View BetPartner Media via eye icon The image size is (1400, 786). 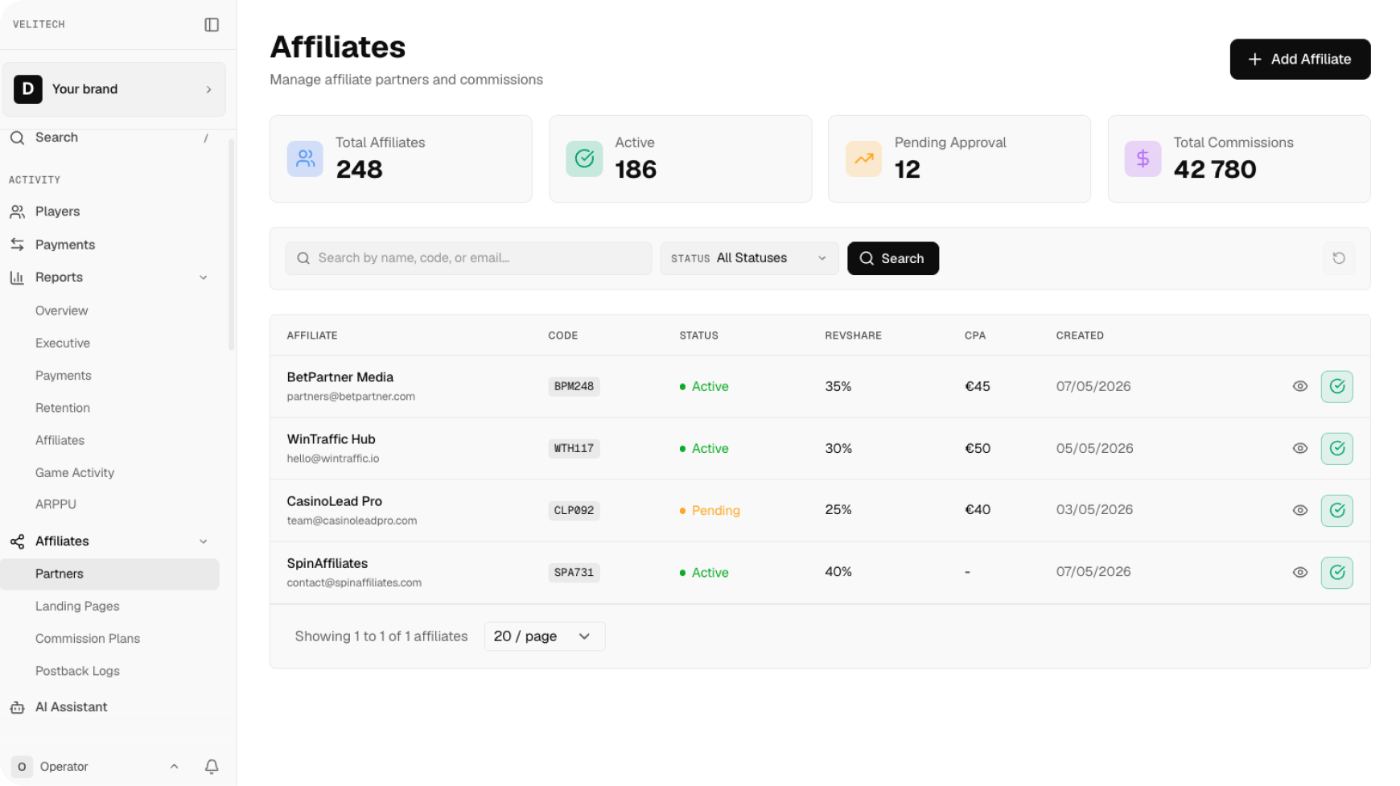point(1300,386)
